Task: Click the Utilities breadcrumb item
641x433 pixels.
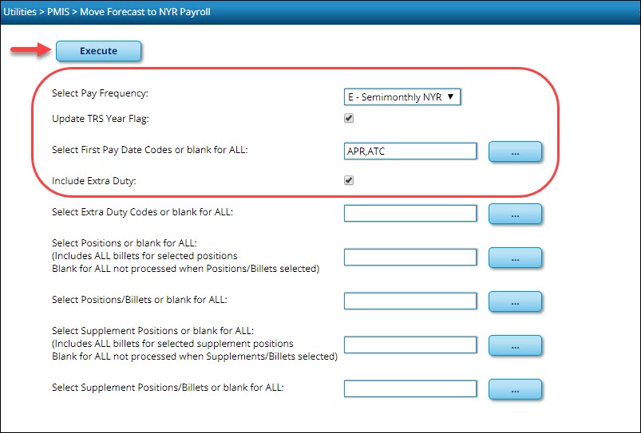Action: 21,12
